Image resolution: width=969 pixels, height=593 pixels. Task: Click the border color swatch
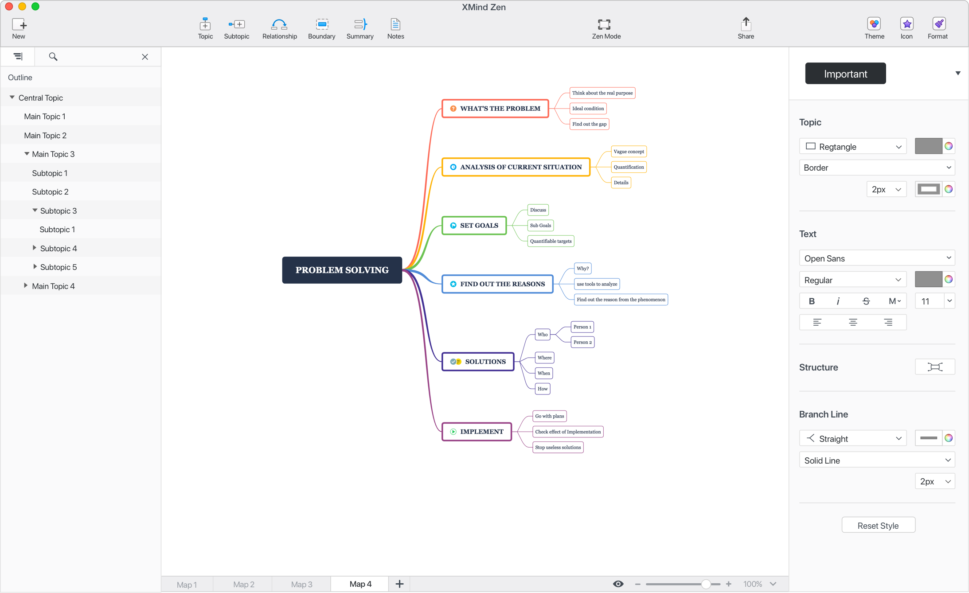point(927,189)
